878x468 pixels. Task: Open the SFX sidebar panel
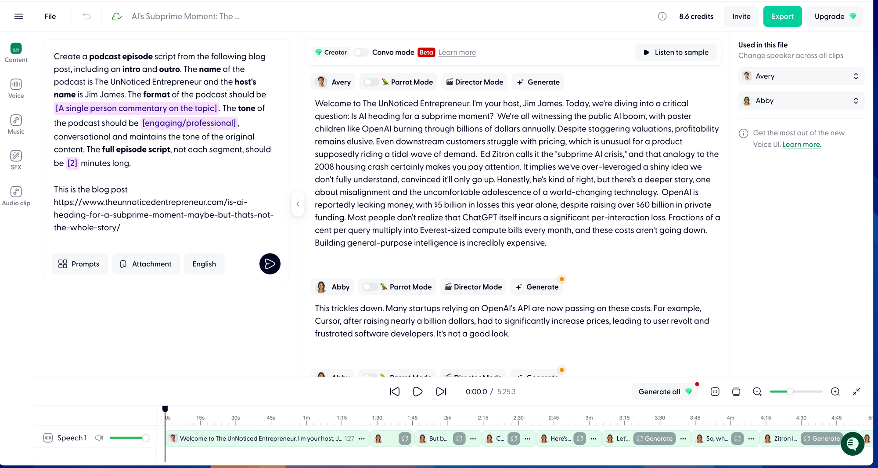(x=16, y=160)
